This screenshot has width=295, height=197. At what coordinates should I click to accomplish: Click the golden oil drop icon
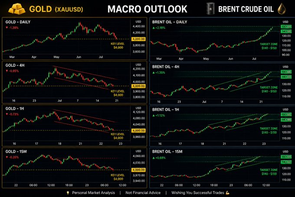tap(282, 9)
